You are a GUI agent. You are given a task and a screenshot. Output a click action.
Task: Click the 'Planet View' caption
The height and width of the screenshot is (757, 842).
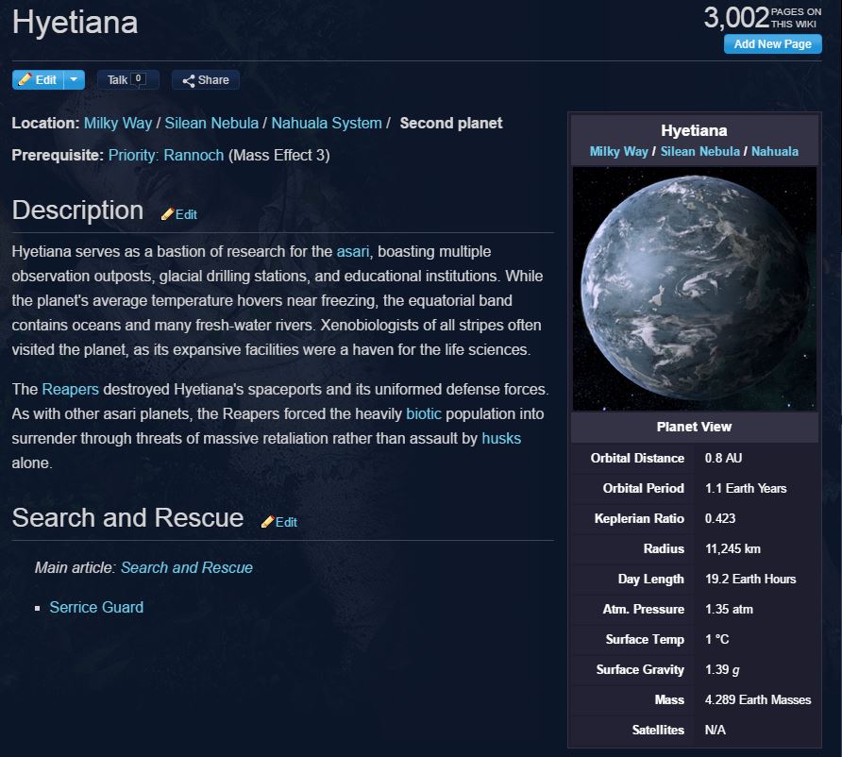click(x=694, y=427)
